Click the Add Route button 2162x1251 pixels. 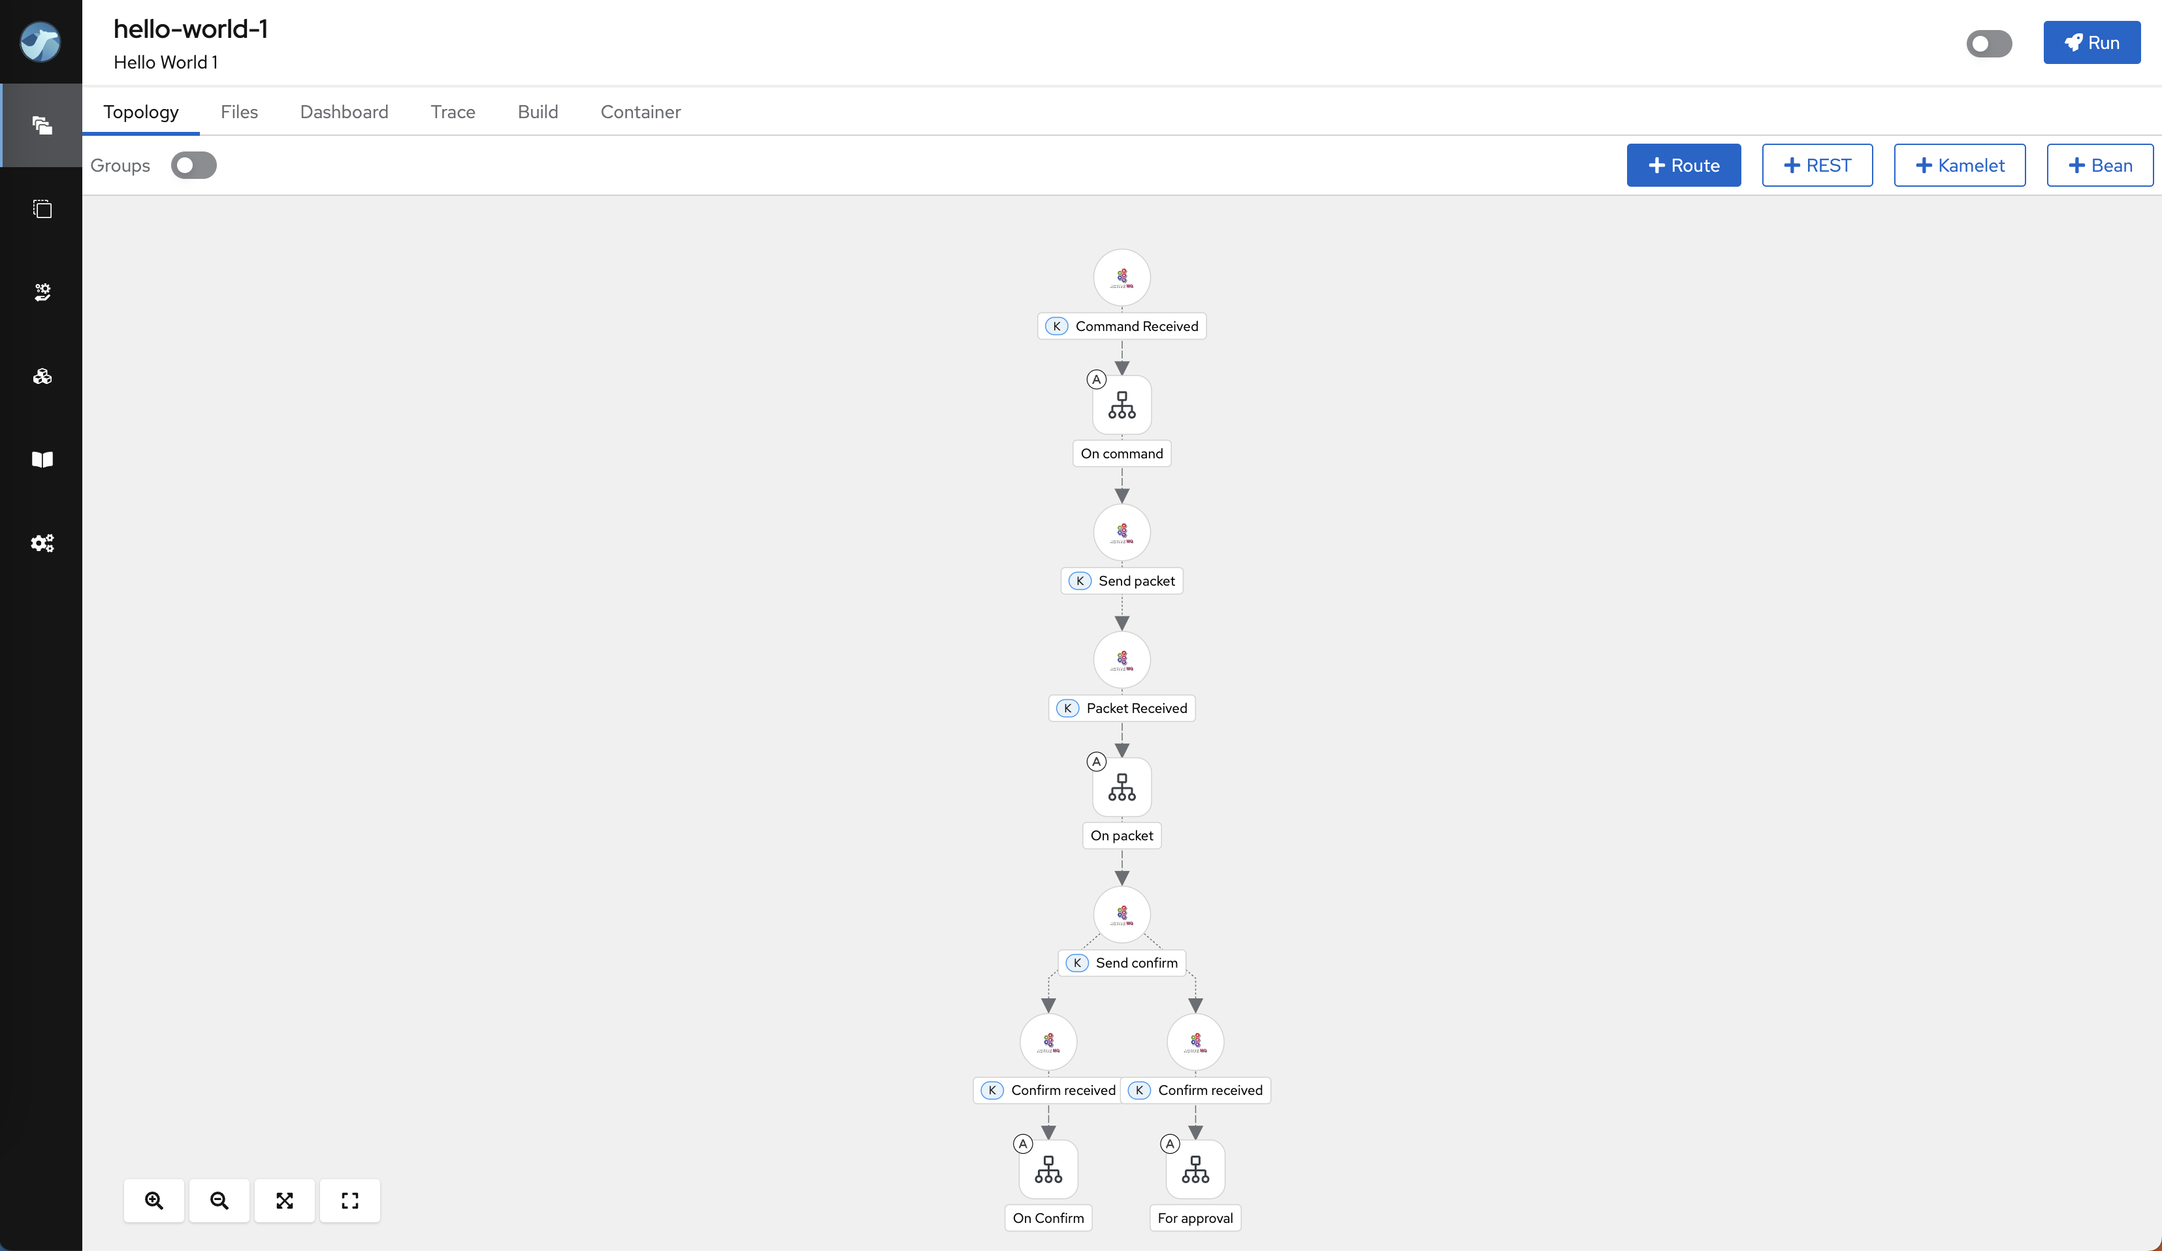1684,165
